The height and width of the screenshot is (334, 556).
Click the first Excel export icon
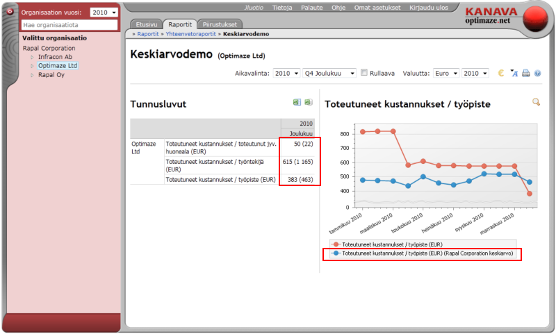pos(297,102)
